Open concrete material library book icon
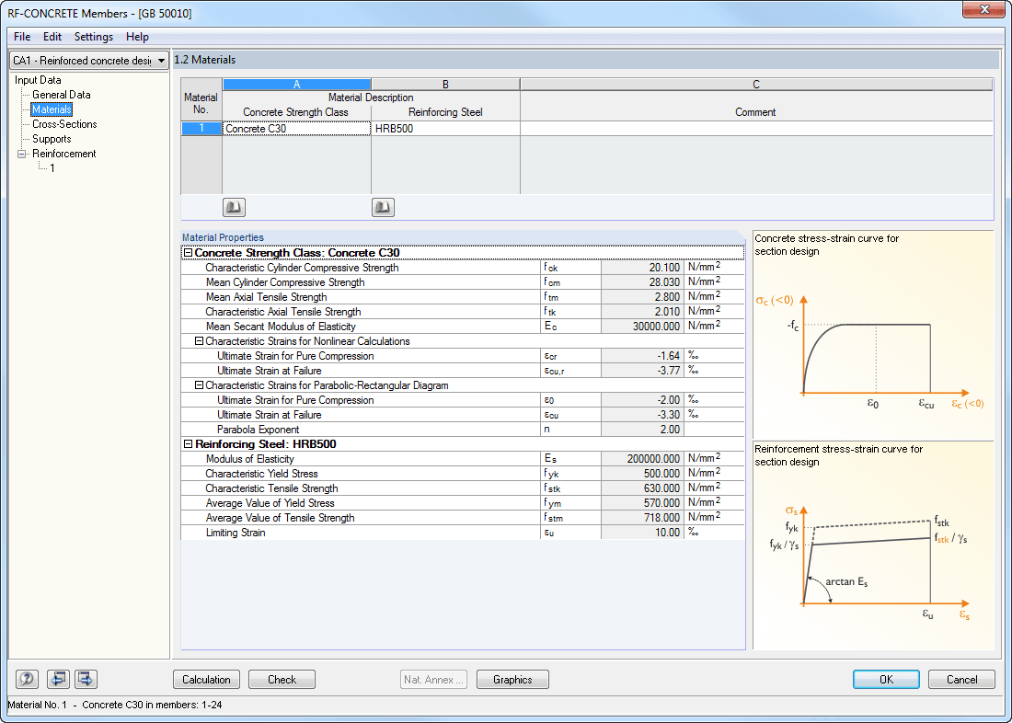 [x=234, y=207]
